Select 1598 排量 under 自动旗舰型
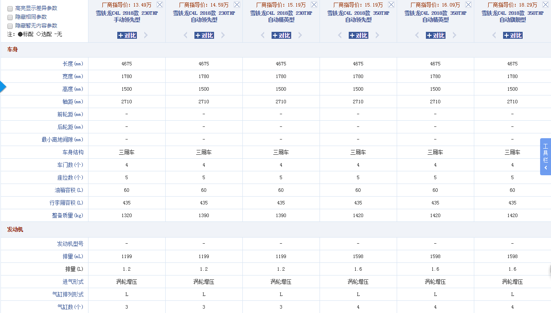The height and width of the screenshot is (313, 551). 513,256
